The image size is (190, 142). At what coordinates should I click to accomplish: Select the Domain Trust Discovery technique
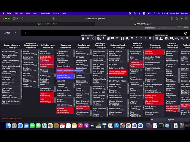click(154, 96)
